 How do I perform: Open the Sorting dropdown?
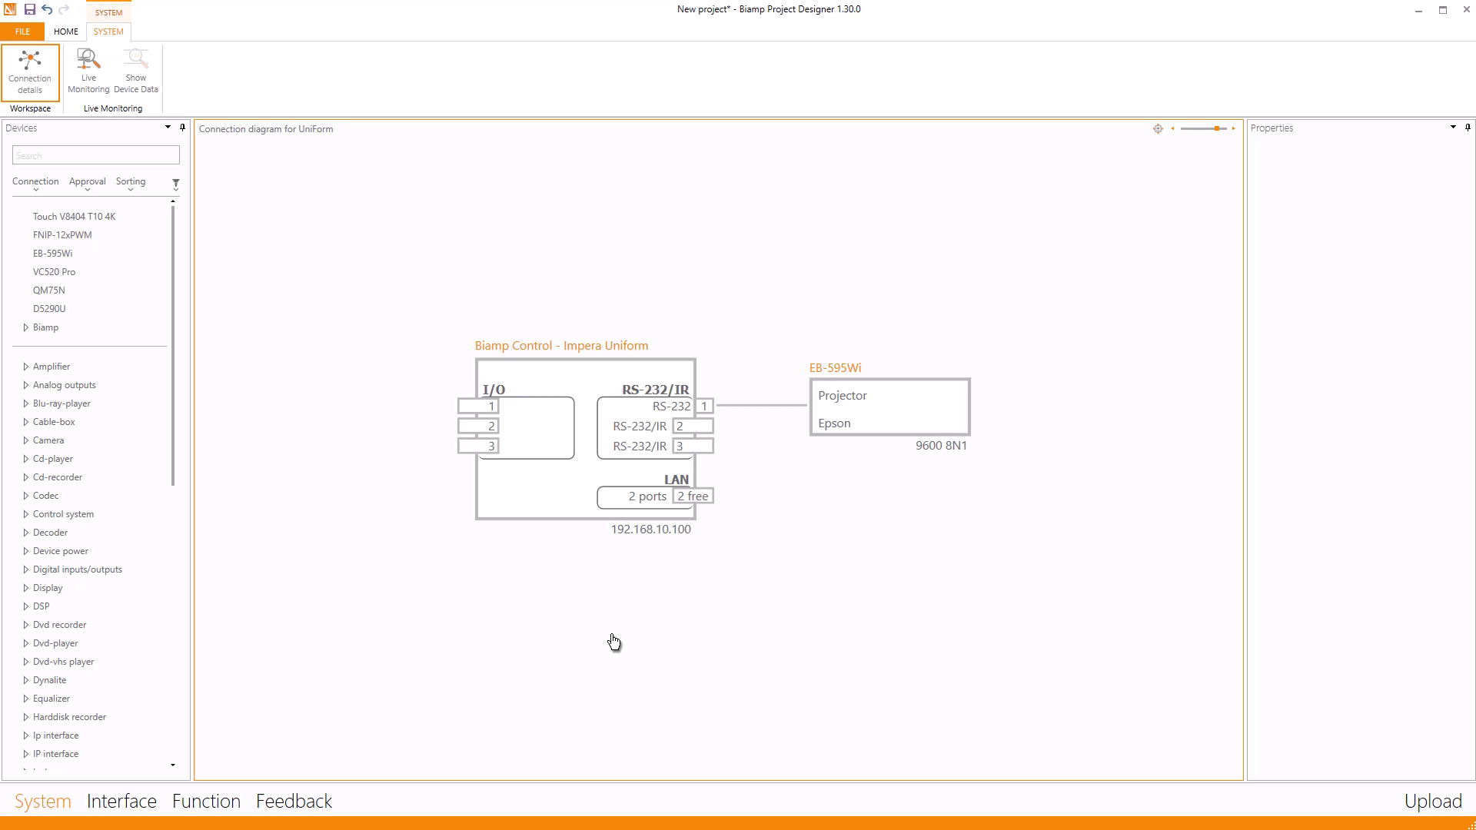(x=130, y=183)
